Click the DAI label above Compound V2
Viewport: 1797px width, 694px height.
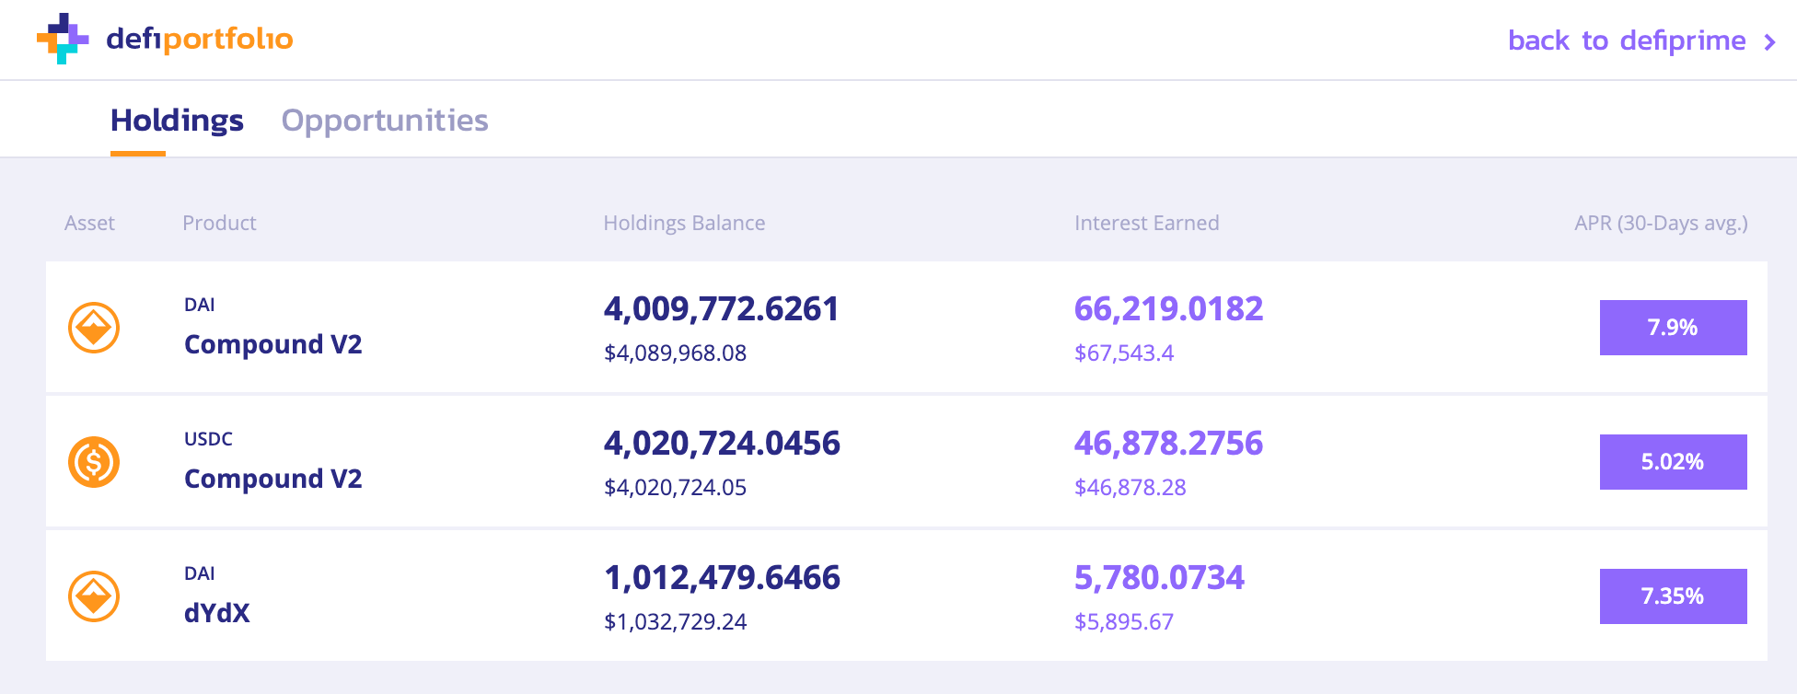(200, 305)
